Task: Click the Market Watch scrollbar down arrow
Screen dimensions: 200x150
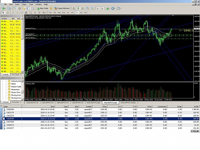Action: pos(22,72)
